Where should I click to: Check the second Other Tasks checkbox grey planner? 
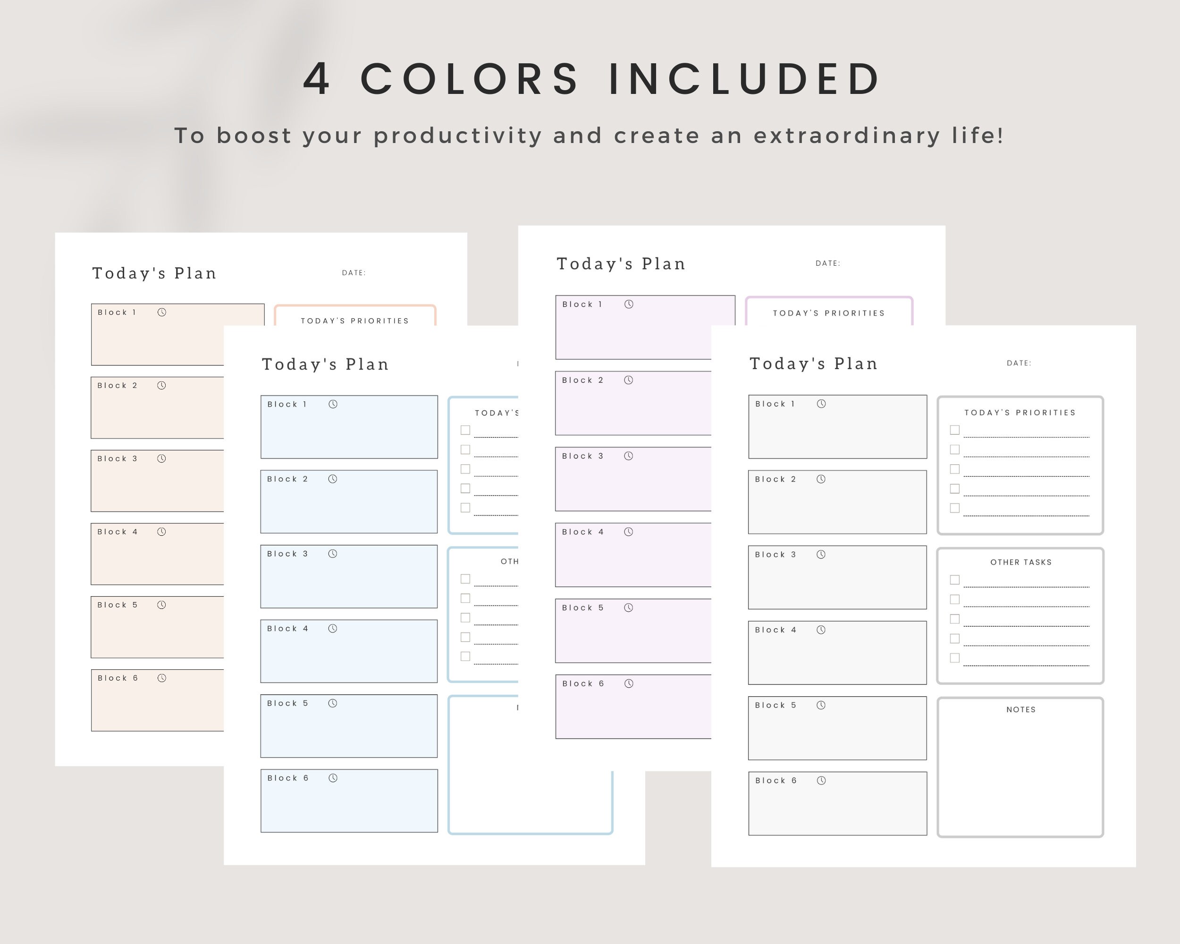(x=955, y=599)
